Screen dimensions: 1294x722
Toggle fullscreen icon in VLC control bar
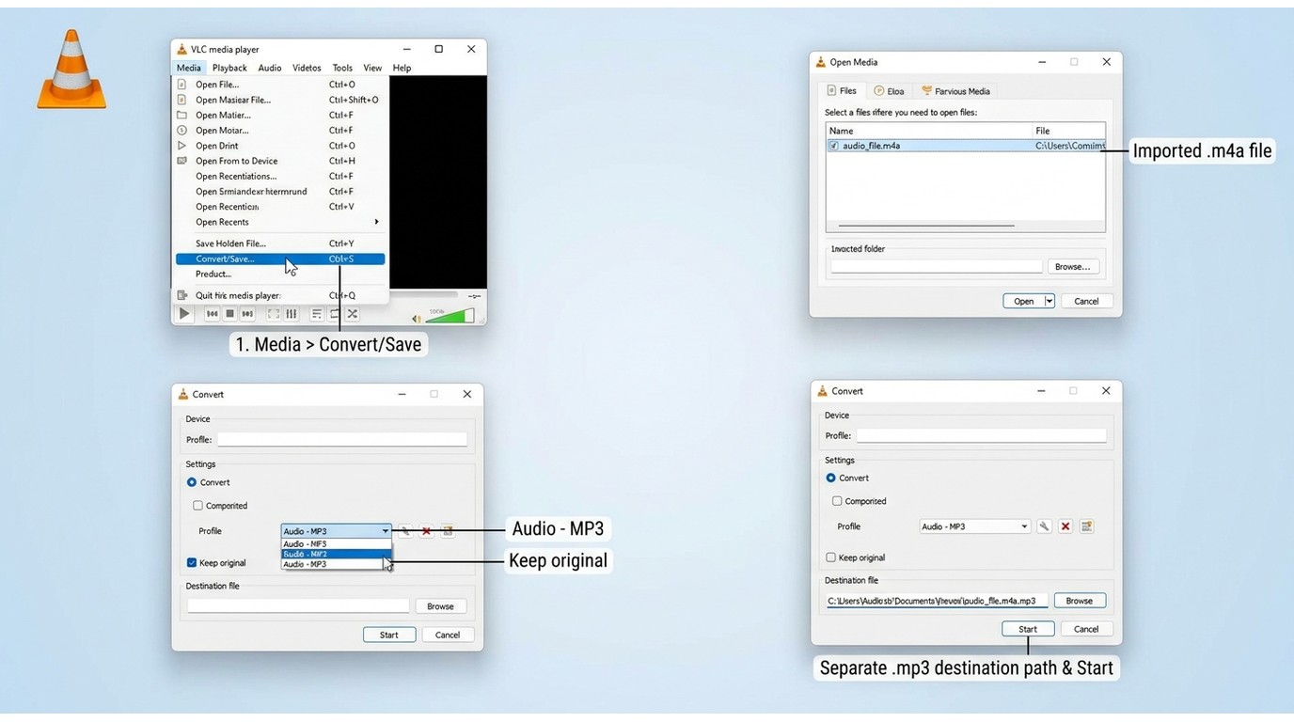[x=274, y=314]
